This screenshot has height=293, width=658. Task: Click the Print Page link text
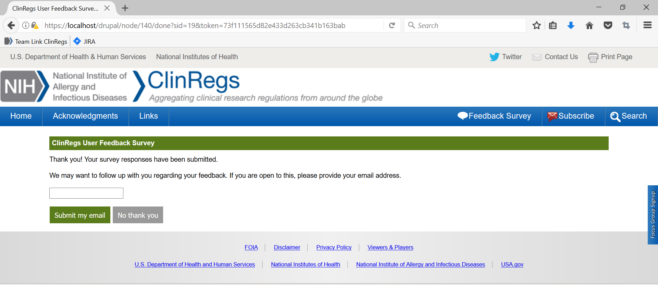[617, 57]
